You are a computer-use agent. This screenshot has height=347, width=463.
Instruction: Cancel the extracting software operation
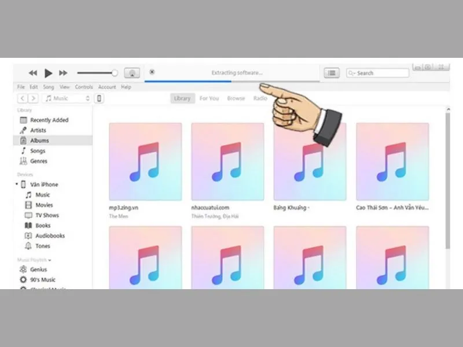152,72
